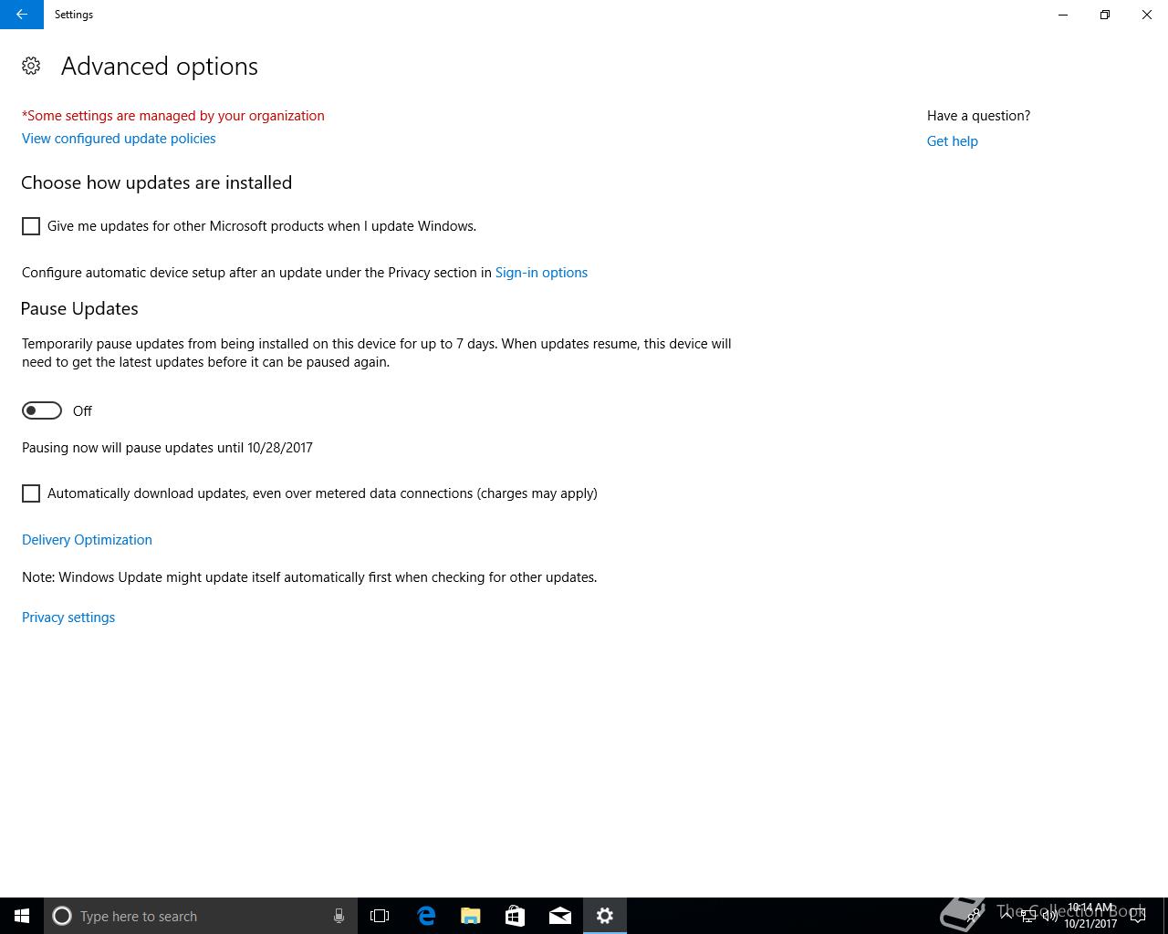Open the Windows Start menu
Viewport: 1168px width, 934px height.
pyautogui.click(x=22, y=916)
